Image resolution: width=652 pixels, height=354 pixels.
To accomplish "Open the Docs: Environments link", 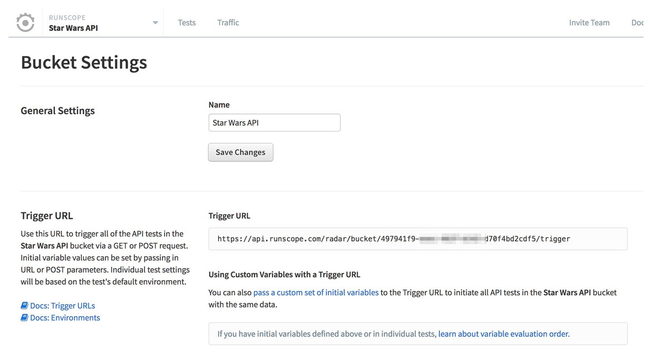I will 65,318.
